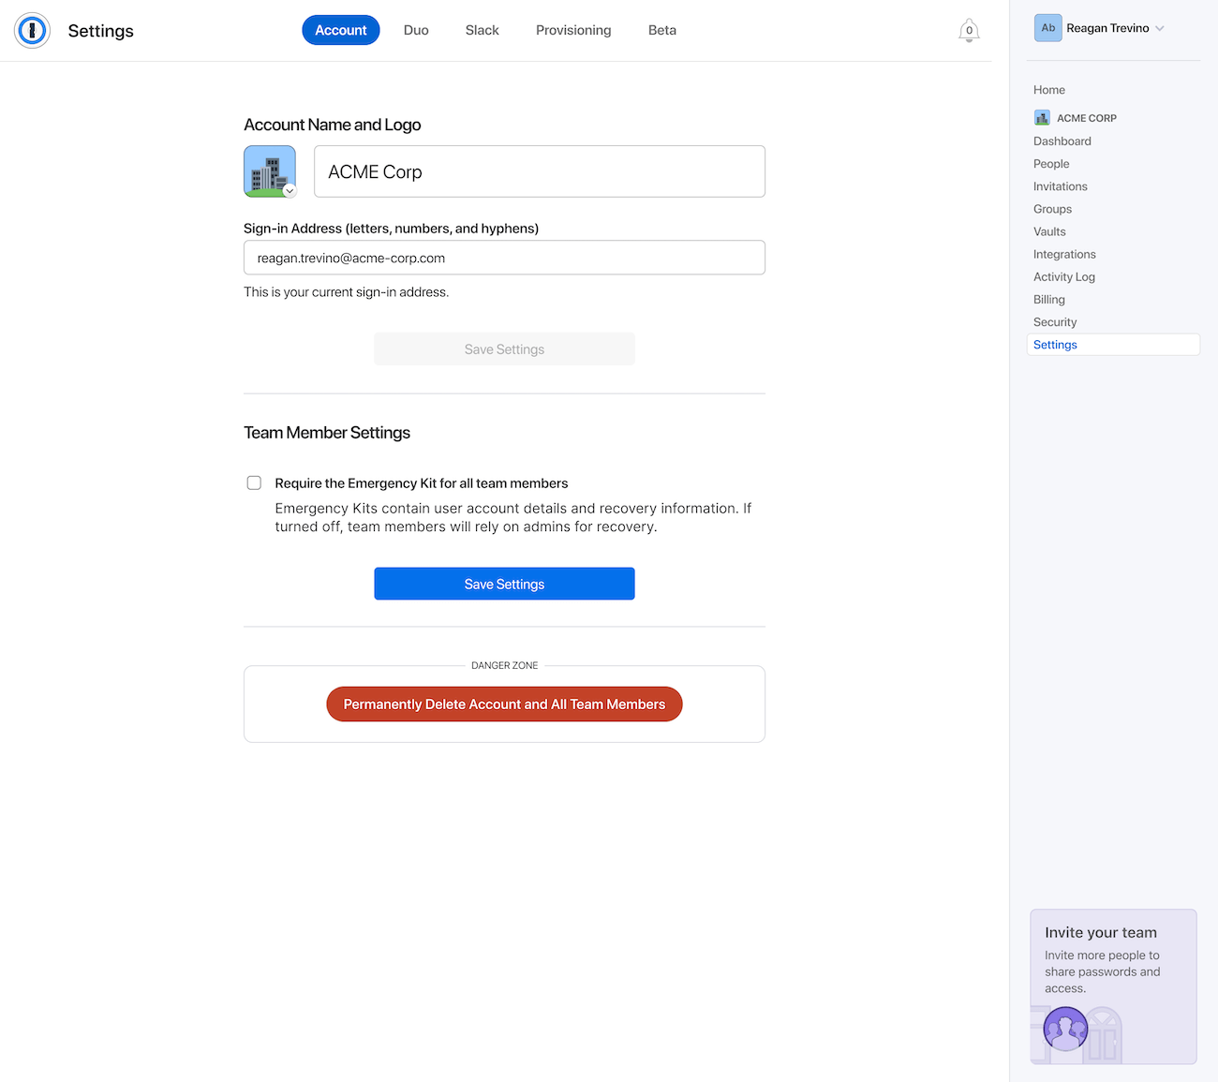1218x1082 pixels.
Task: Click the 1Password logo
Action: pyautogui.click(x=31, y=30)
